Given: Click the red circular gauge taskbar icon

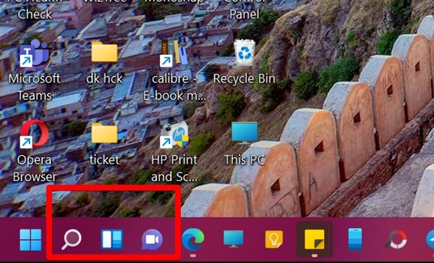Looking at the screenshot, I should click(396, 239).
